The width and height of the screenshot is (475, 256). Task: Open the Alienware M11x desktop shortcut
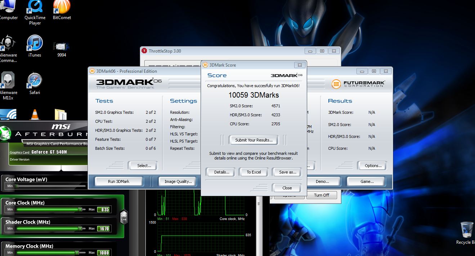tap(8, 86)
